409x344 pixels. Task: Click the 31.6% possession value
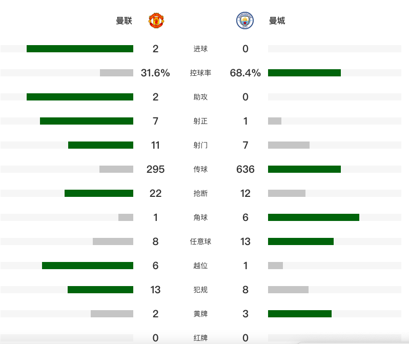[155, 73]
